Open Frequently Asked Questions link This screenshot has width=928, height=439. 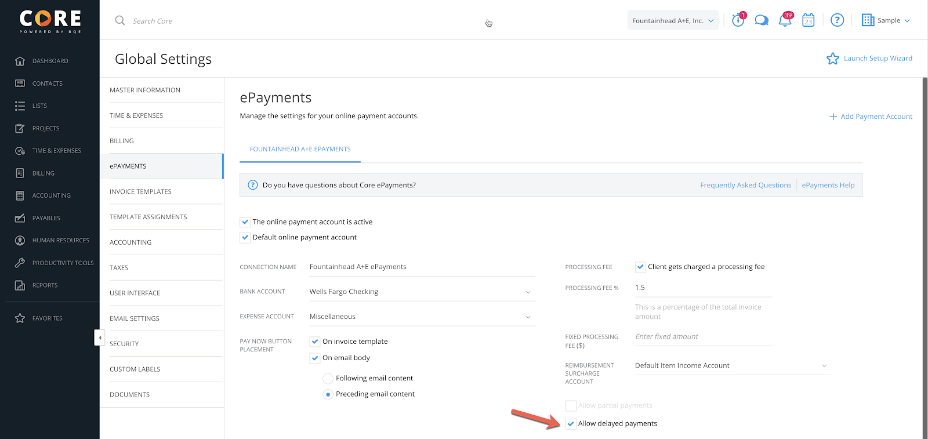745,185
